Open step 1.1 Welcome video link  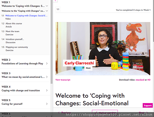point(26,16)
